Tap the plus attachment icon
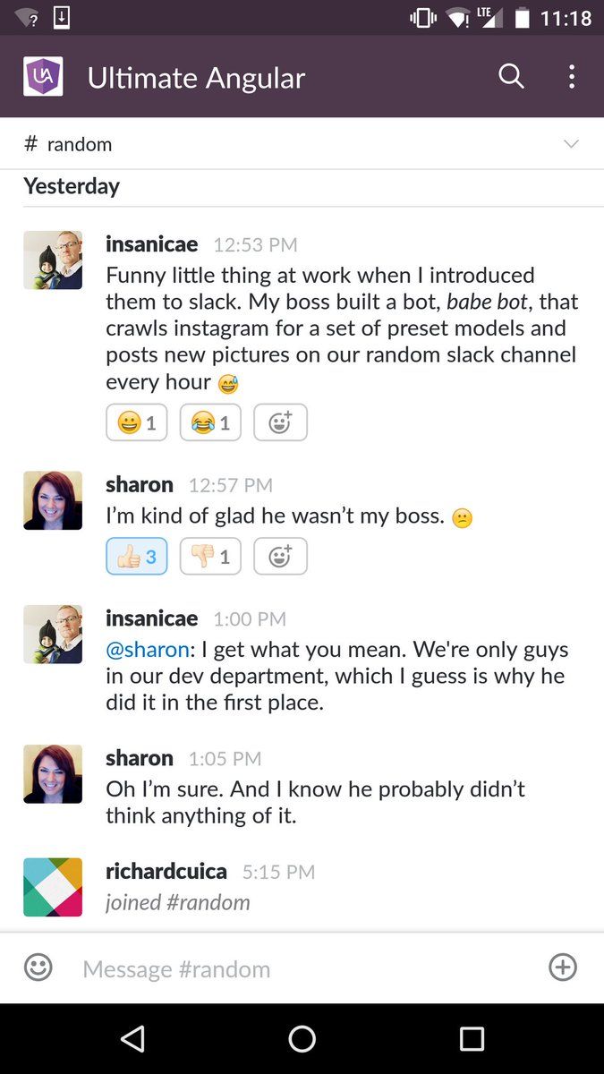Viewport: 604px width, 1074px height. pos(563,967)
